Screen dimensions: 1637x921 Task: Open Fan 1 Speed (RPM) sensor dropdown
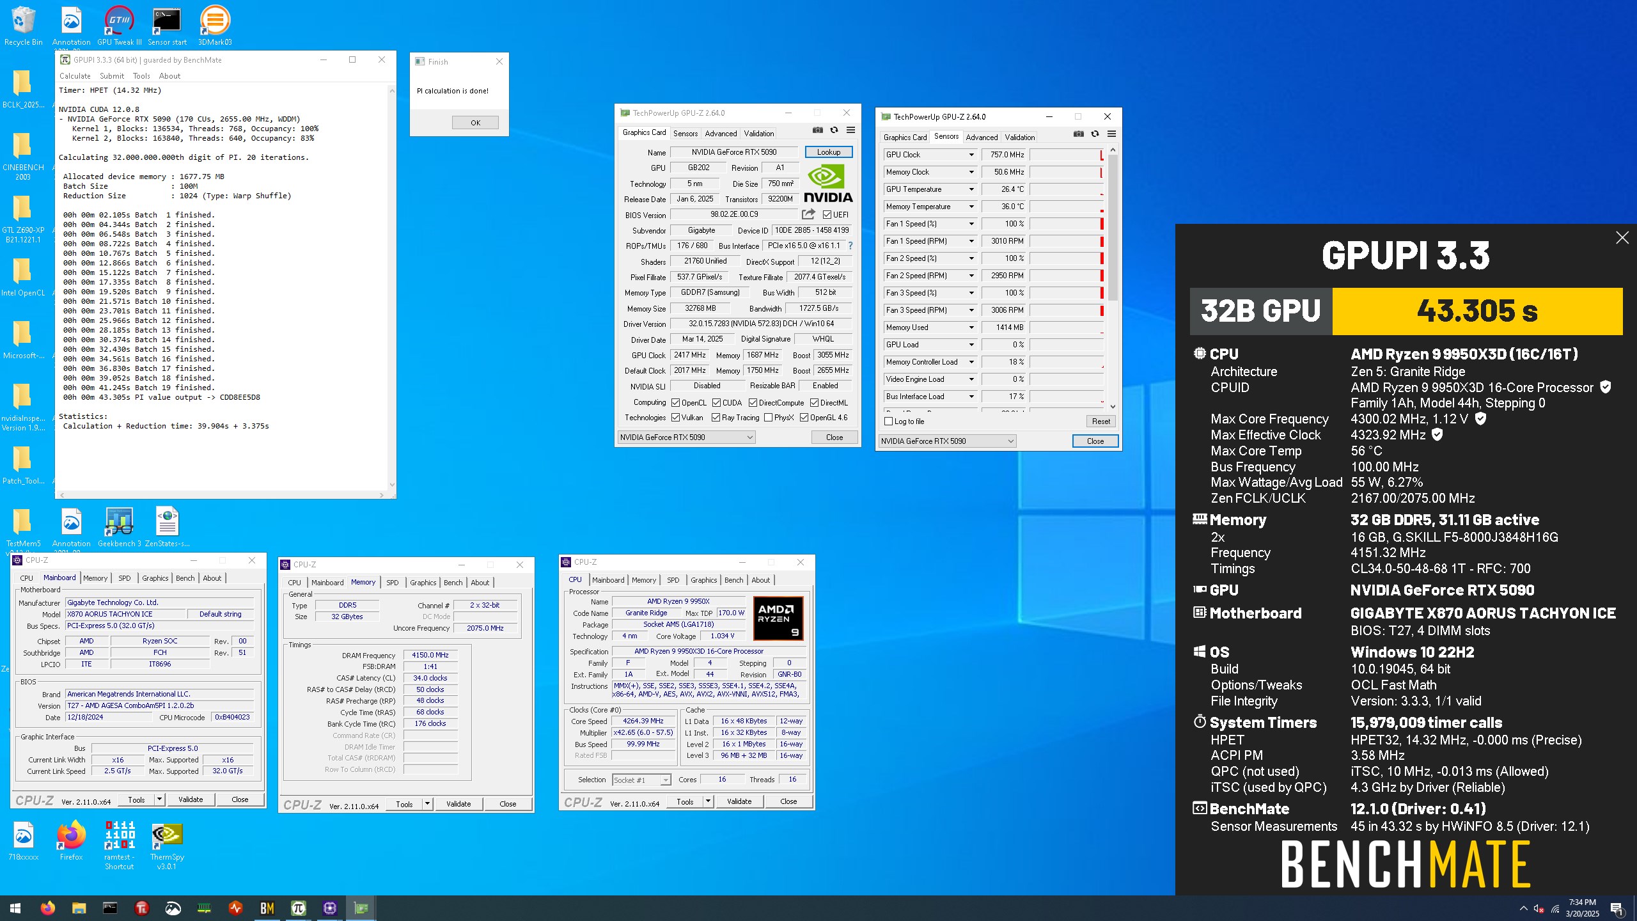pyautogui.click(x=971, y=241)
